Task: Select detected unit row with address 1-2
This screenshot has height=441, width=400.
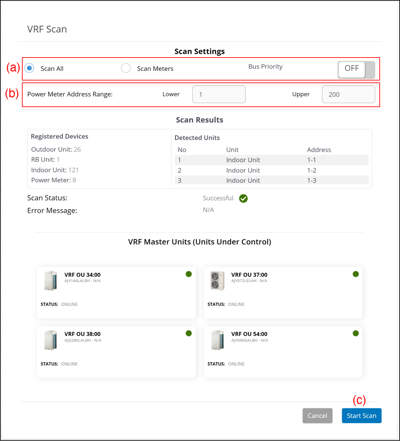Action: pyautogui.click(x=271, y=170)
